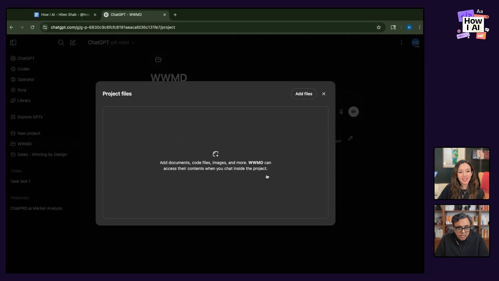Image resolution: width=499 pixels, height=281 pixels.
Task: Open the ChatPRD.ai Market Analysis chat
Action: 36,208
